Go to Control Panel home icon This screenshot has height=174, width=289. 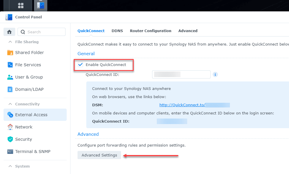coord(9,32)
